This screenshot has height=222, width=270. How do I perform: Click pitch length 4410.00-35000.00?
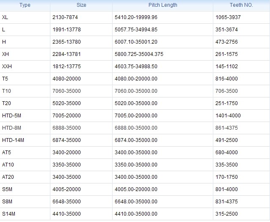tap(136, 214)
